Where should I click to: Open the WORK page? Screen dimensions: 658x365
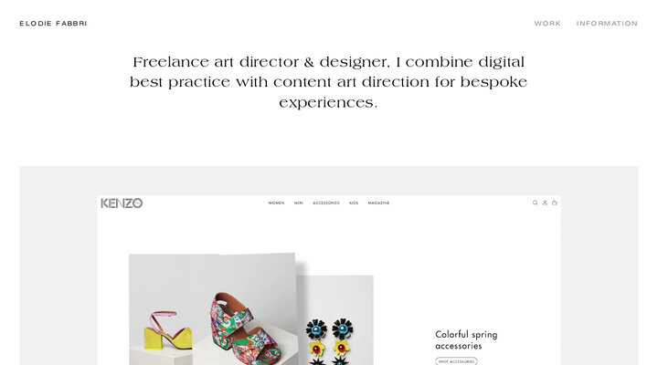pos(547,24)
